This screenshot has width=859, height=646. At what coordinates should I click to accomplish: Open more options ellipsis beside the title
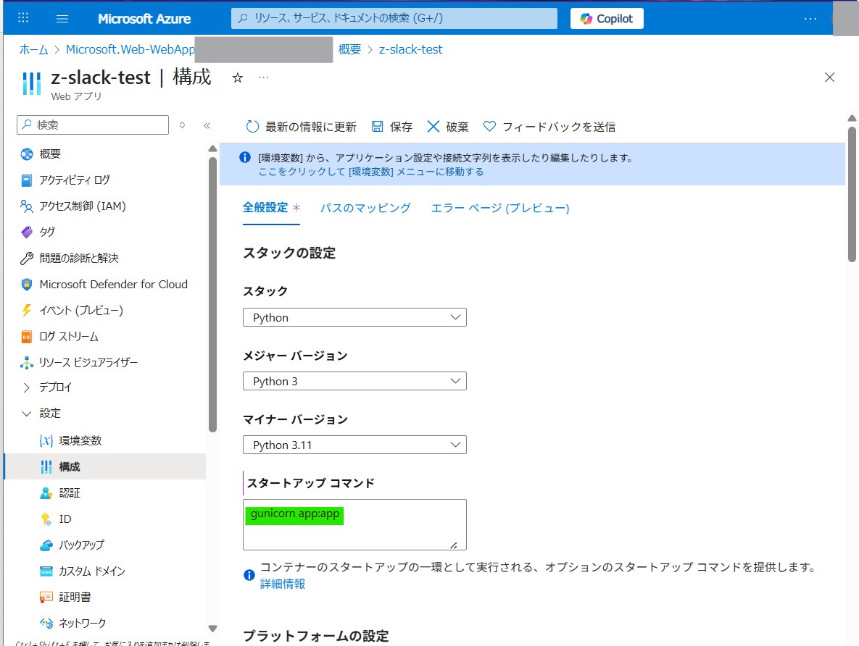point(264,77)
